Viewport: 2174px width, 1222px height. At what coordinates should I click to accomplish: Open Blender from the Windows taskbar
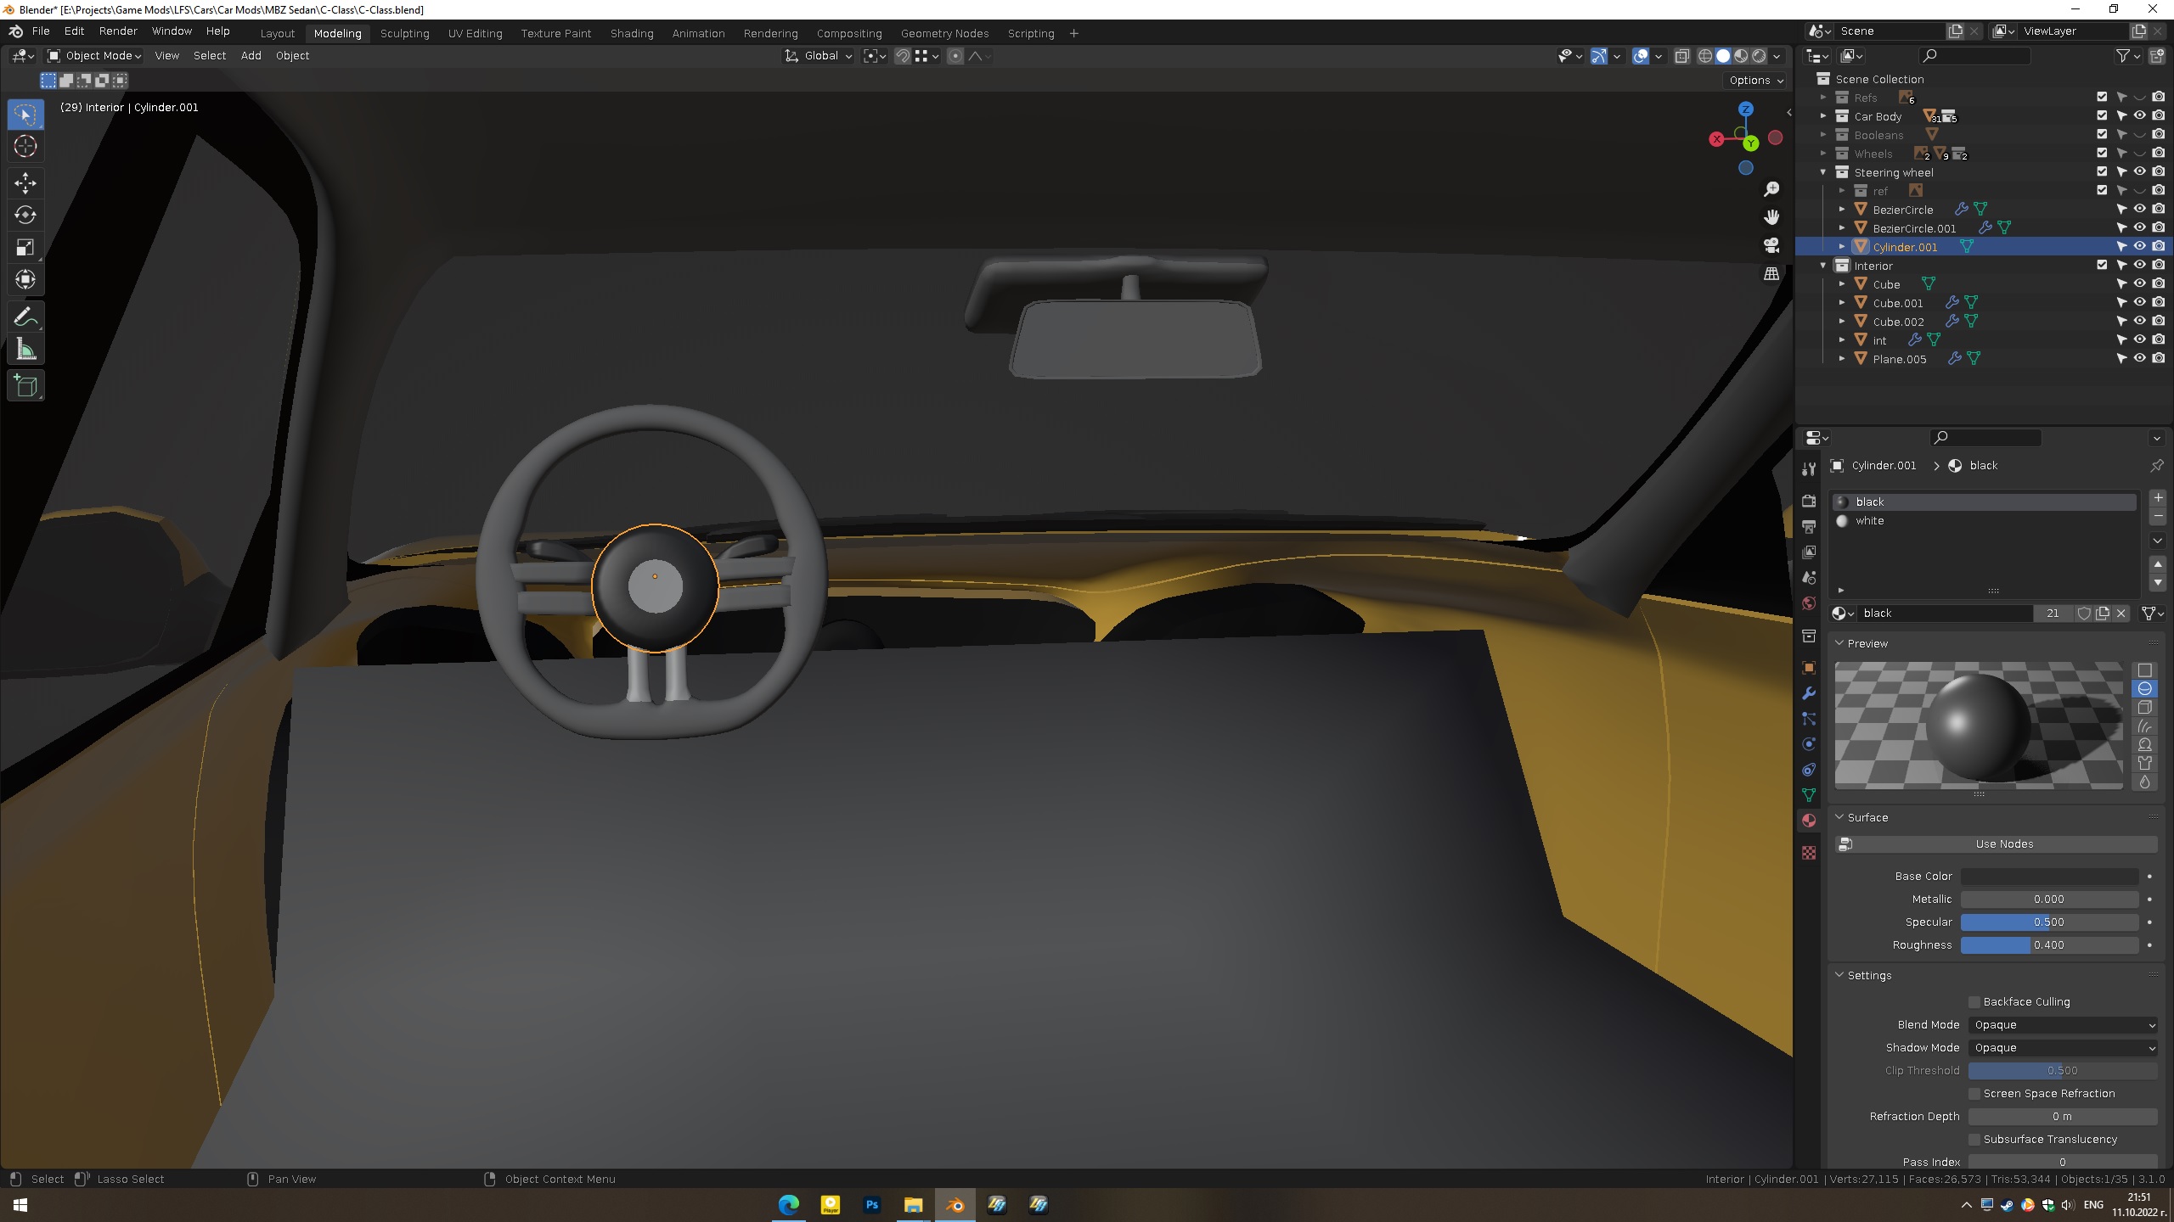point(955,1204)
